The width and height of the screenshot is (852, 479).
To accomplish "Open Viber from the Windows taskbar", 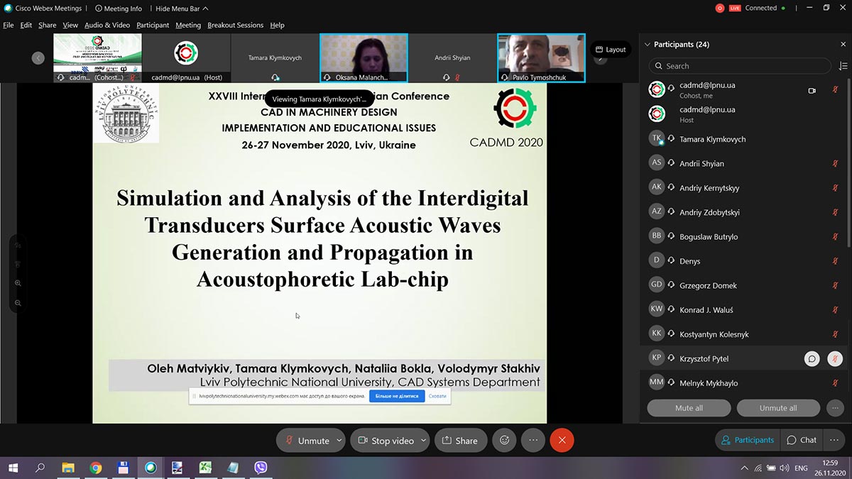I will 261,468.
